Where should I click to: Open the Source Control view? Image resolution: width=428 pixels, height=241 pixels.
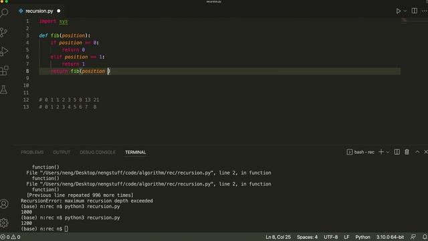point(4,32)
